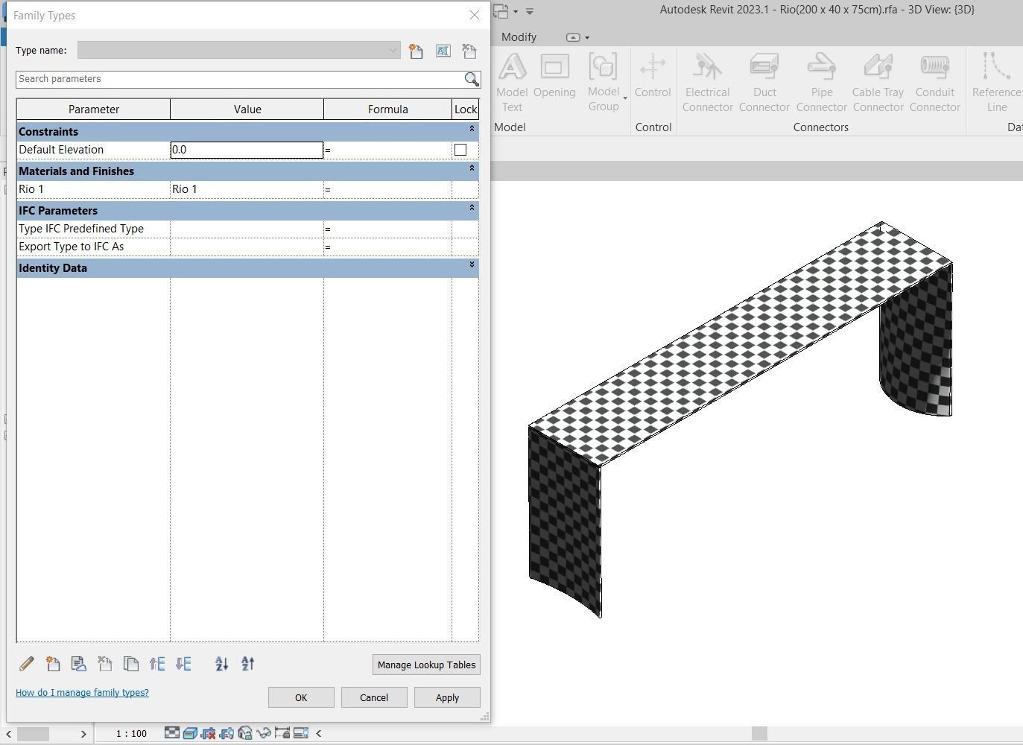The width and height of the screenshot is (1023, 745).
Task: Click the Export Type to IFC As value cell
Action: 247,247
